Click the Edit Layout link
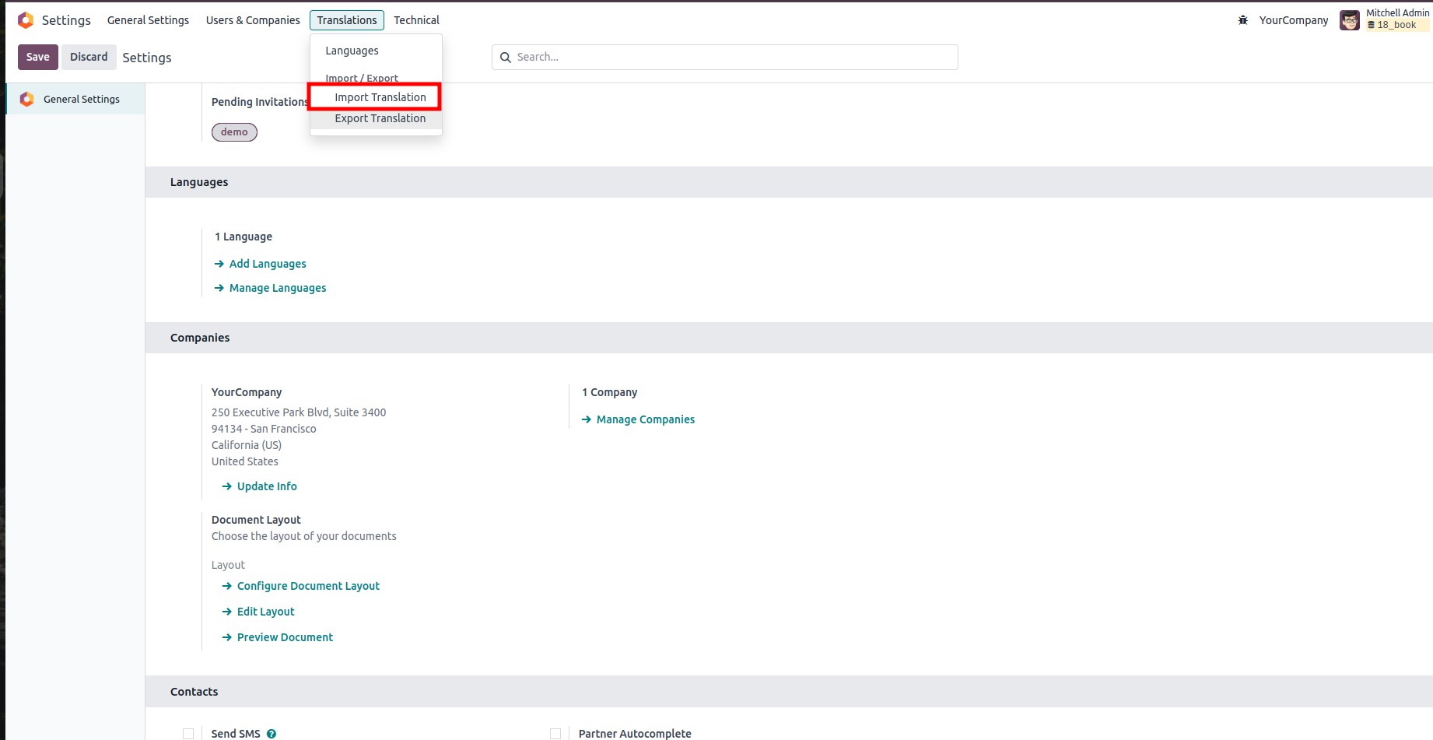The height and width of the screenshot is (740, 1433). [266, 612]
